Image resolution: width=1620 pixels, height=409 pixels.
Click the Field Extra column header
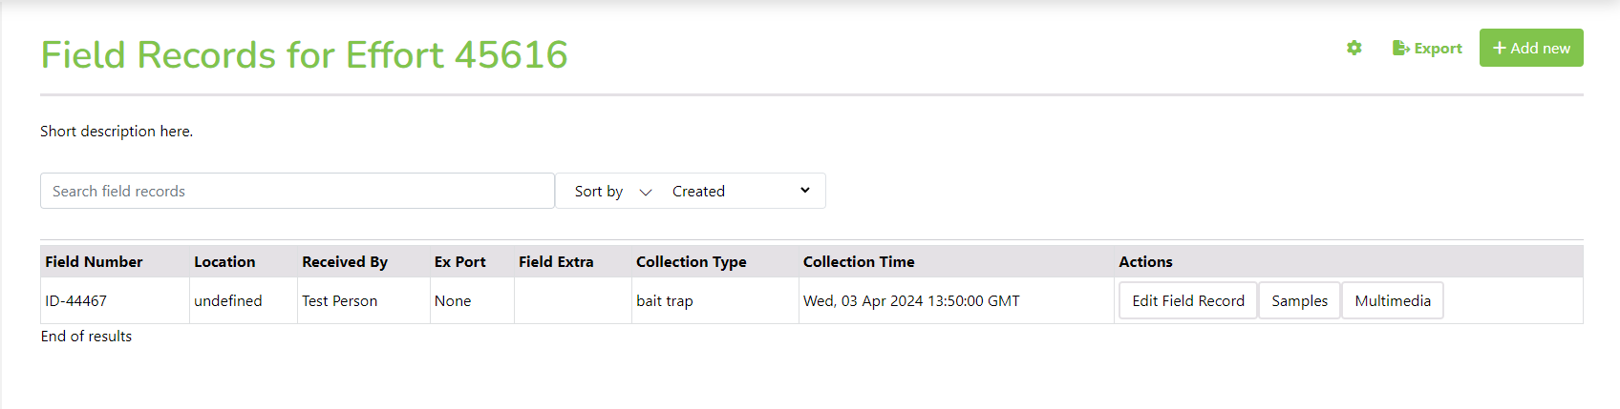556,261
